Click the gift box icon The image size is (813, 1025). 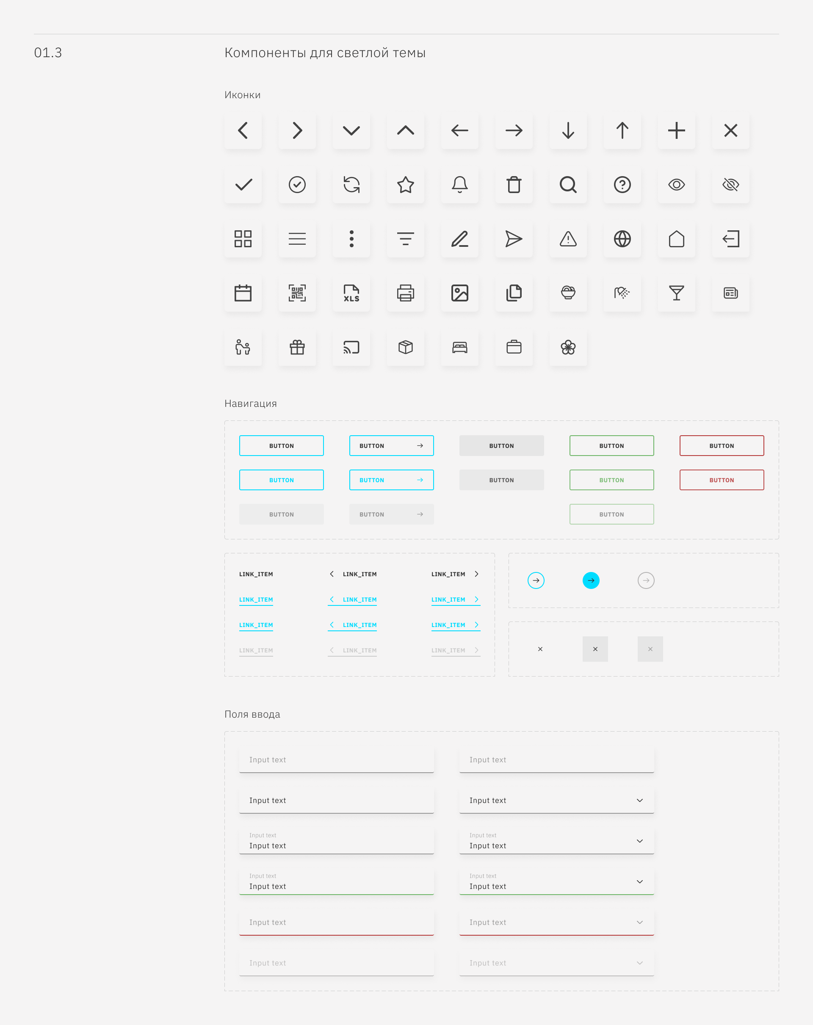(297, 347)
